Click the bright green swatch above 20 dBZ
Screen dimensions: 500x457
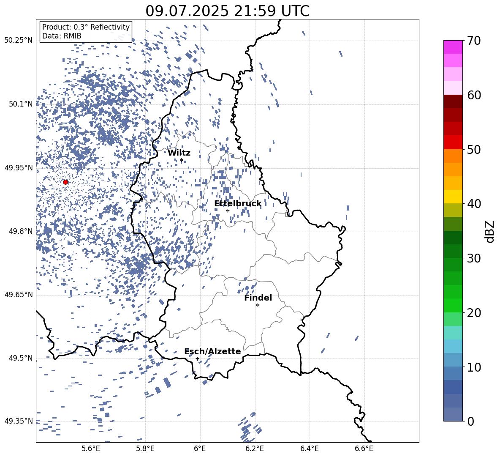click(453, 305)
